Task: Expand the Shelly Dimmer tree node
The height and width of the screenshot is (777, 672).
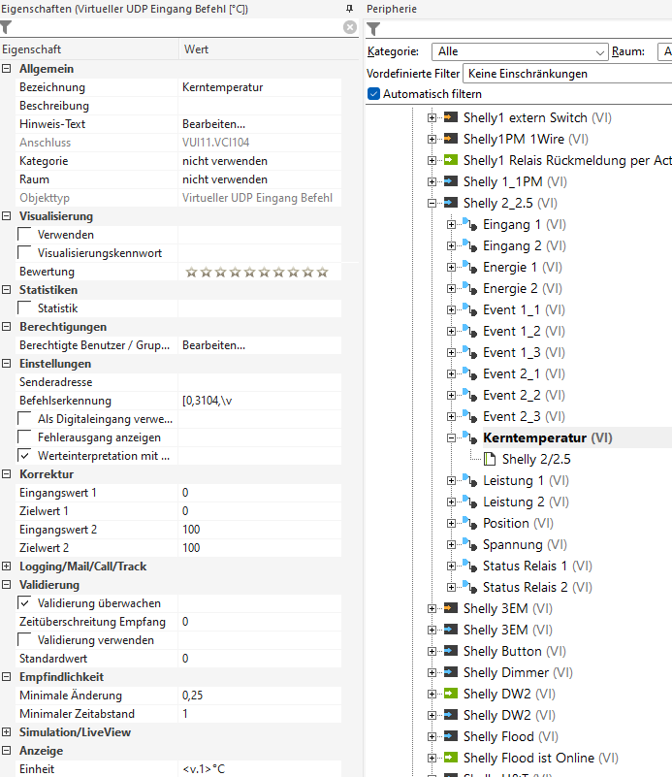Action: 432,672
